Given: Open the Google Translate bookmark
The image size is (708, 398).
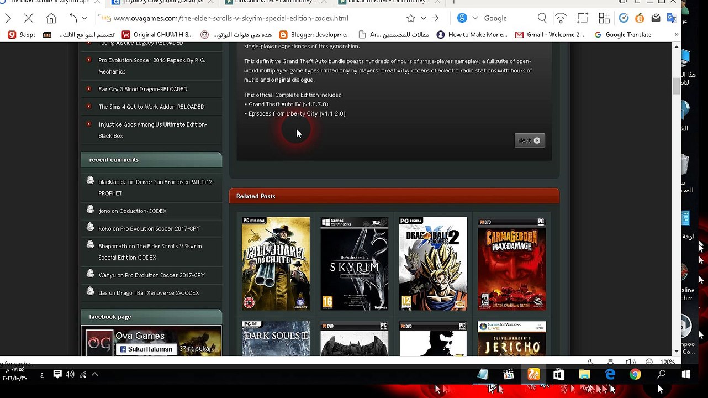Looking at the screenshot, I should pos(622,34).
